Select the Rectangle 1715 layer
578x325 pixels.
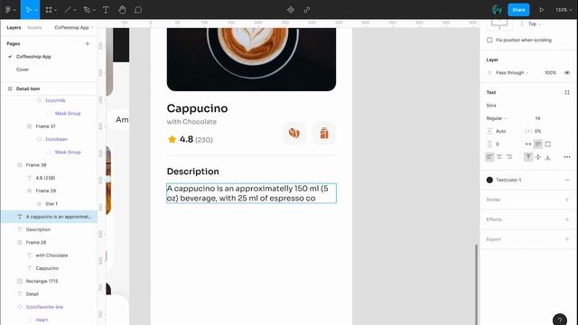coord(42,281)
